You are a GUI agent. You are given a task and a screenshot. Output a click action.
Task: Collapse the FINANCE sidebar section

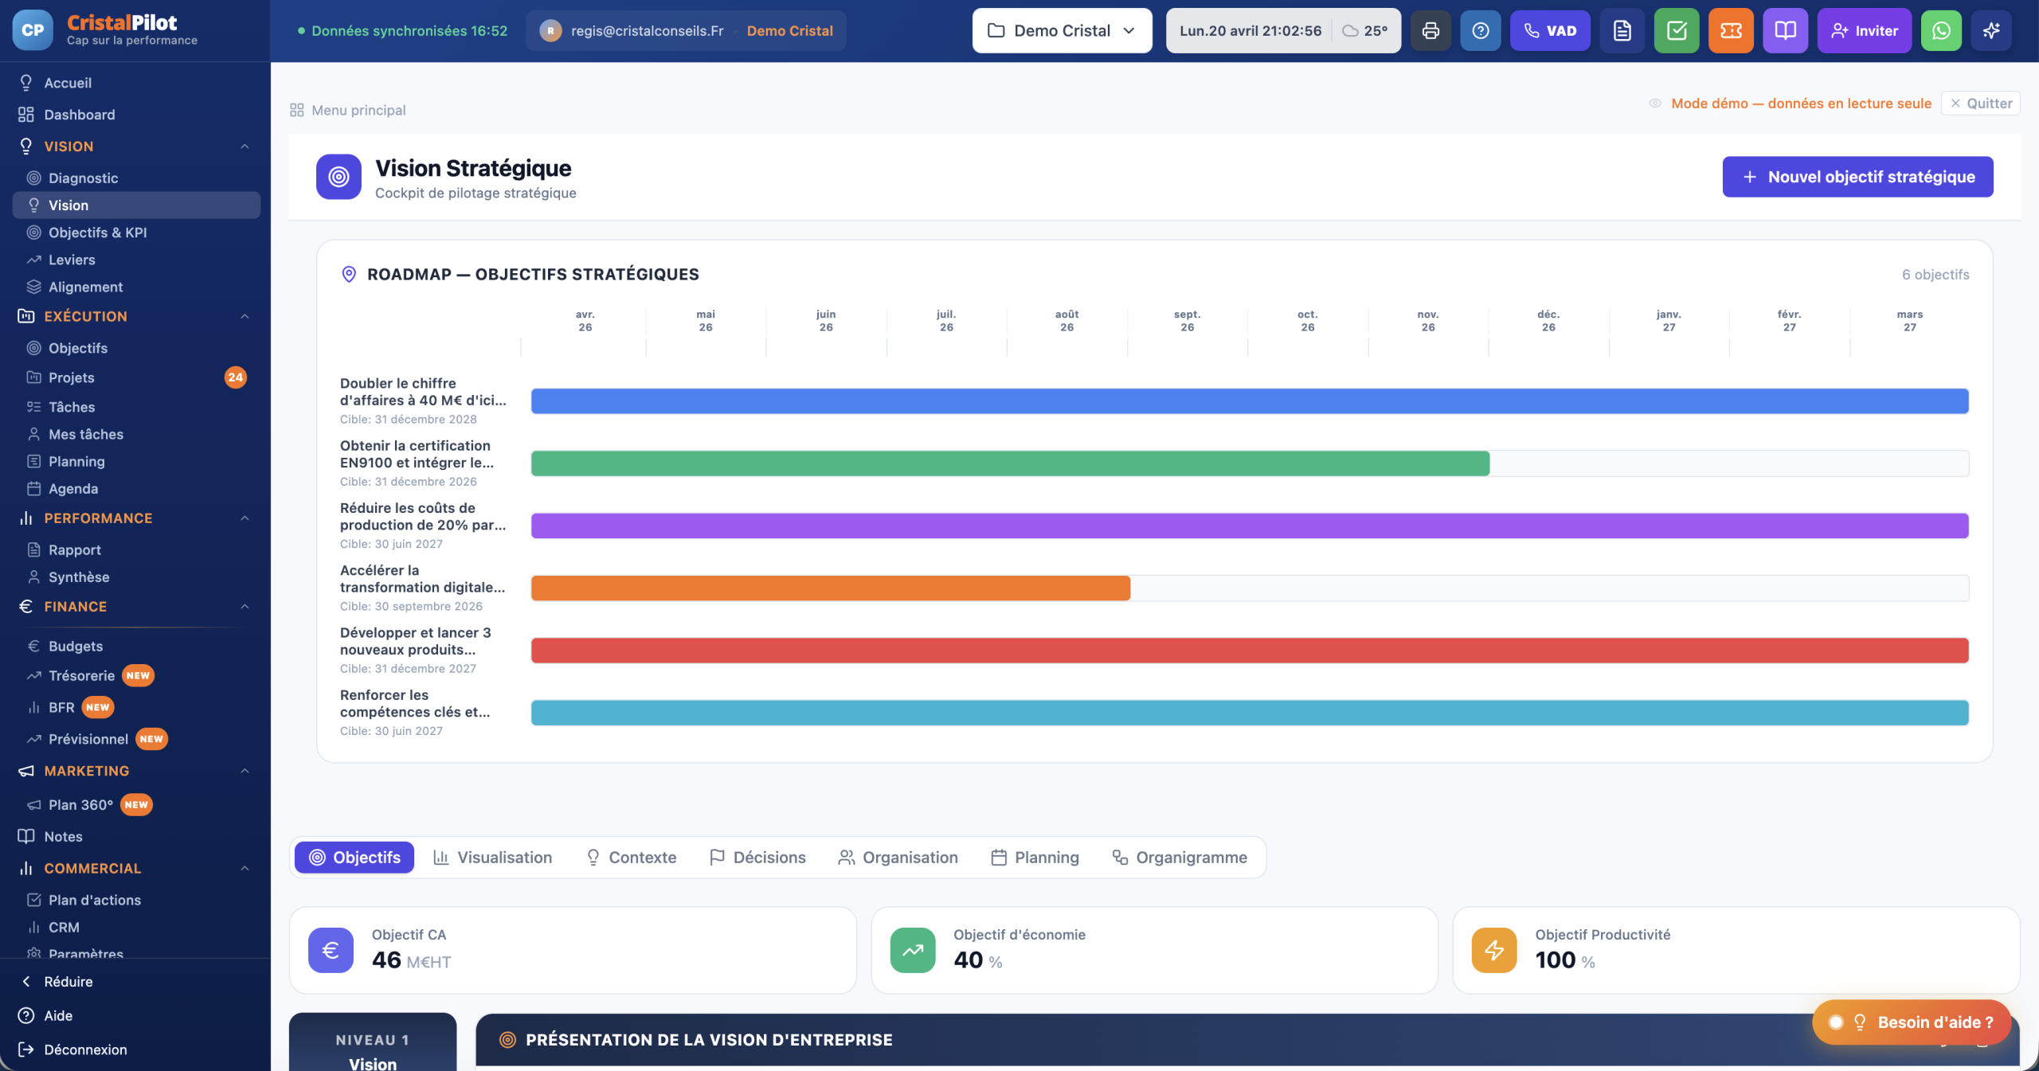[x=245, y=607]
